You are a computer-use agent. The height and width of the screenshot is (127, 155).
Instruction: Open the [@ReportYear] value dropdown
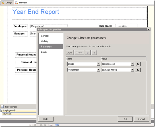point(132,70)
